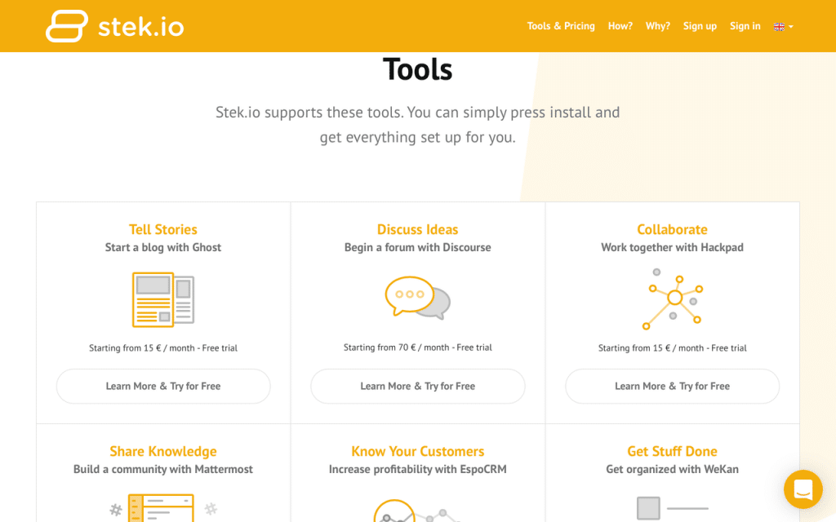Click Learn More under Collaborate
836x522 pixels.
[673, 386]
